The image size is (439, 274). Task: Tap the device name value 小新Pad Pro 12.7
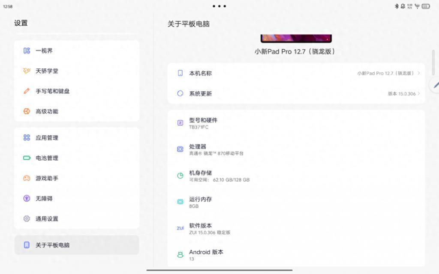click(x=385, y=73)
